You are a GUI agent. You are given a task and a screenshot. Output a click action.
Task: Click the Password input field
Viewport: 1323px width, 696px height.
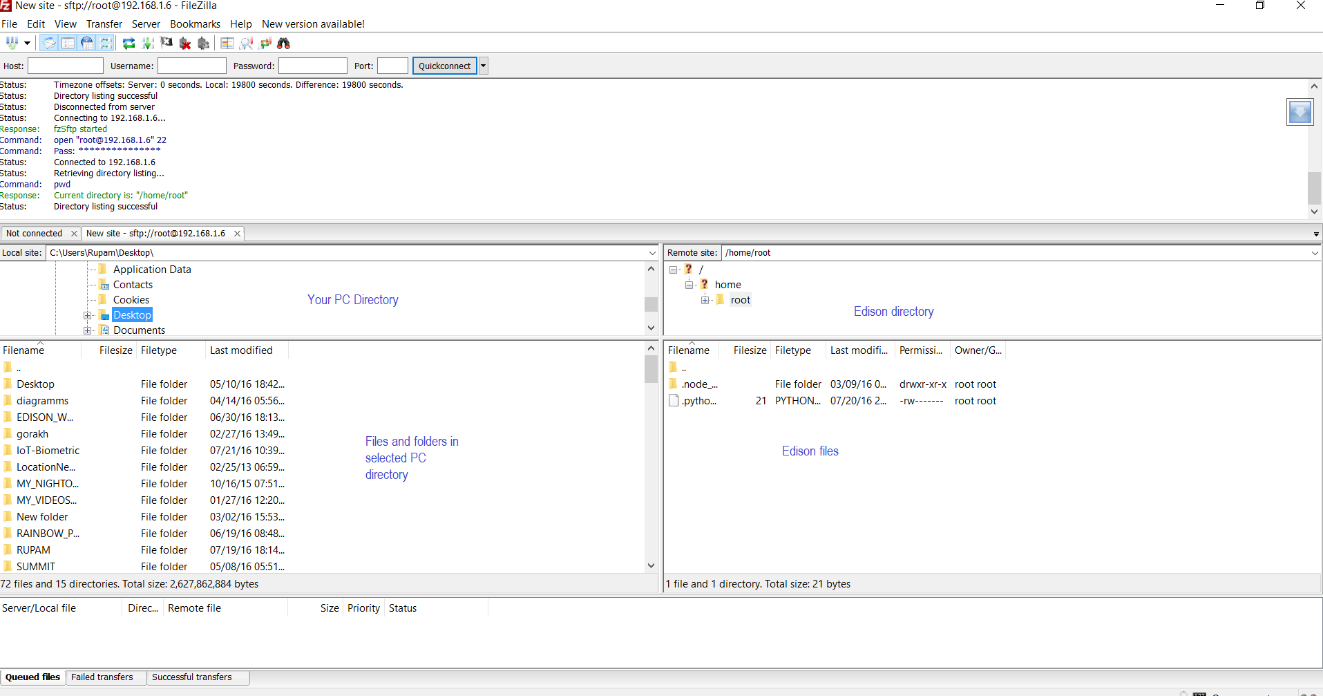[313, 66]
